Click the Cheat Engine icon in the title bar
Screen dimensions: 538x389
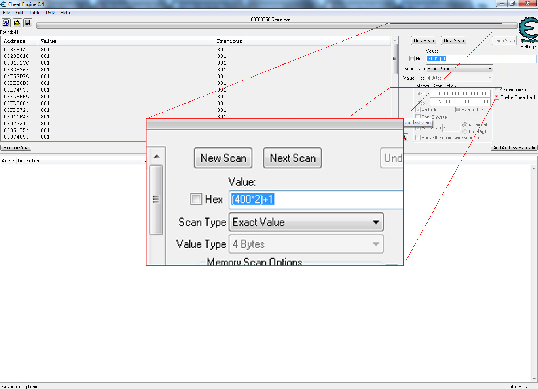[x=4, y=4]
